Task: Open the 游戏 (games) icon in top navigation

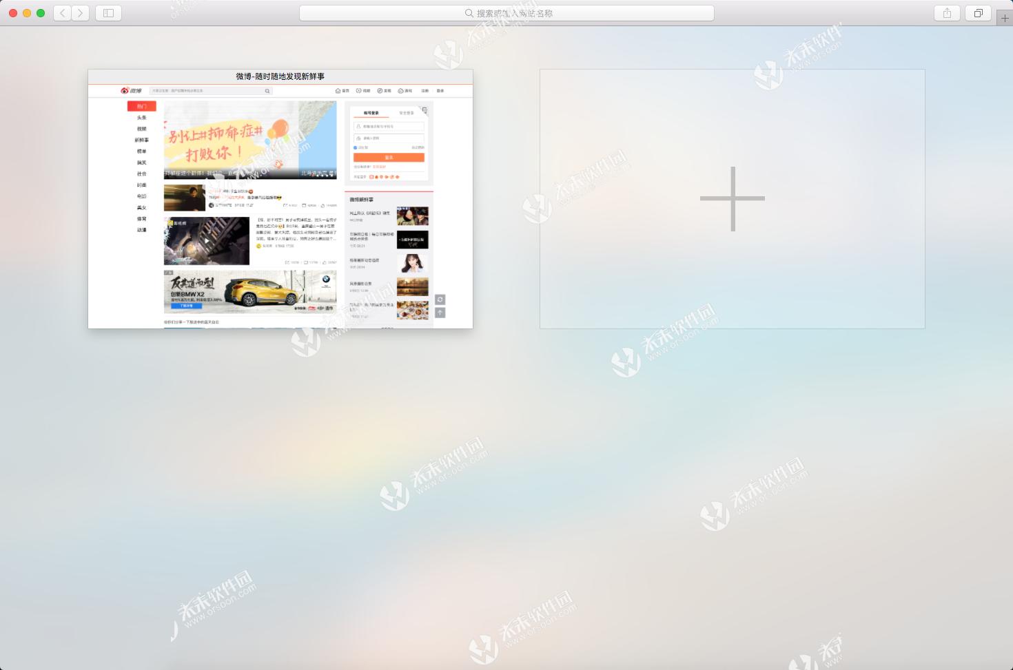Action: point(400,90)
